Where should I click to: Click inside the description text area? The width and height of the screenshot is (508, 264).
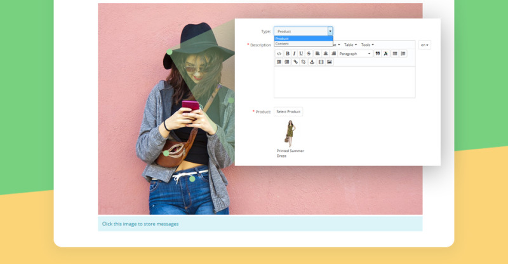pyautogui.click(x=344, y=82)
